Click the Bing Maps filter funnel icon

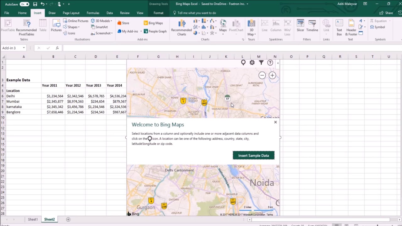click(x=261, y=63)
